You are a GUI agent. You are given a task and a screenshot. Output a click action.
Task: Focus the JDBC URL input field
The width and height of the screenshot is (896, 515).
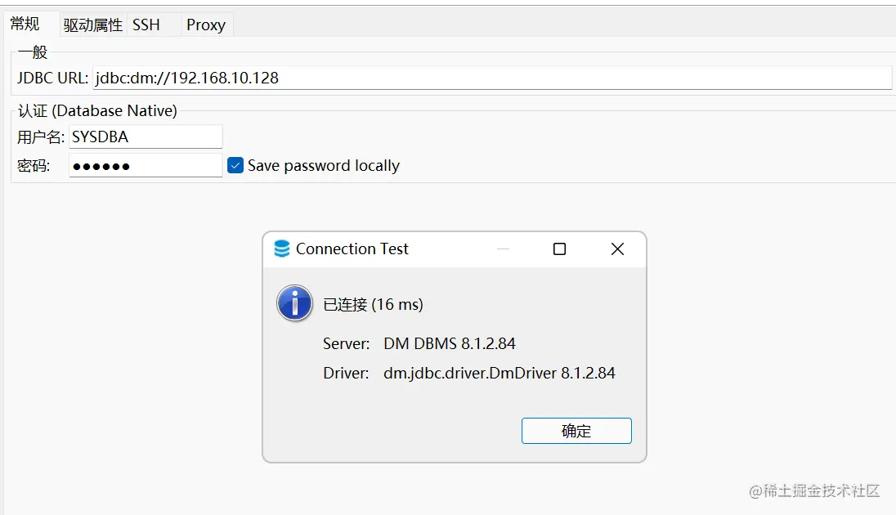(491, 78)
